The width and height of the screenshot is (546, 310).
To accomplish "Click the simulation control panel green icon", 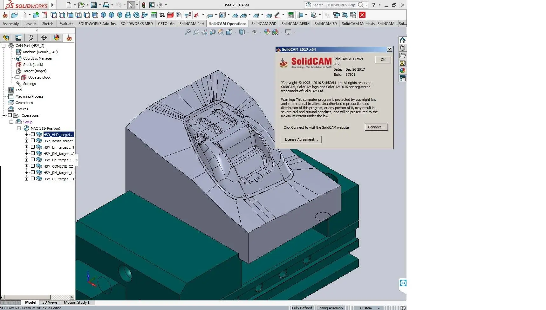I will (x=290, y=15).
